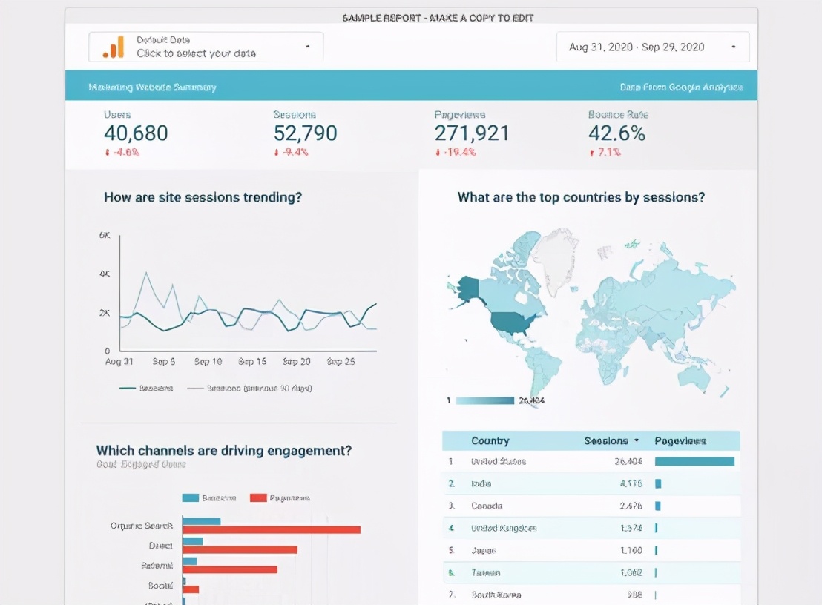Open the Aug 31 – Sep 29 date range picker

coord(653,47)
